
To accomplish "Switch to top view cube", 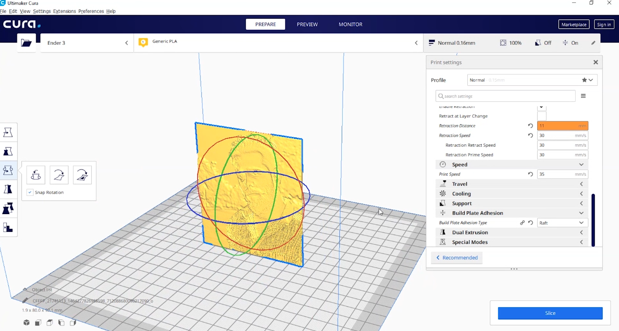I will [50, 323].
